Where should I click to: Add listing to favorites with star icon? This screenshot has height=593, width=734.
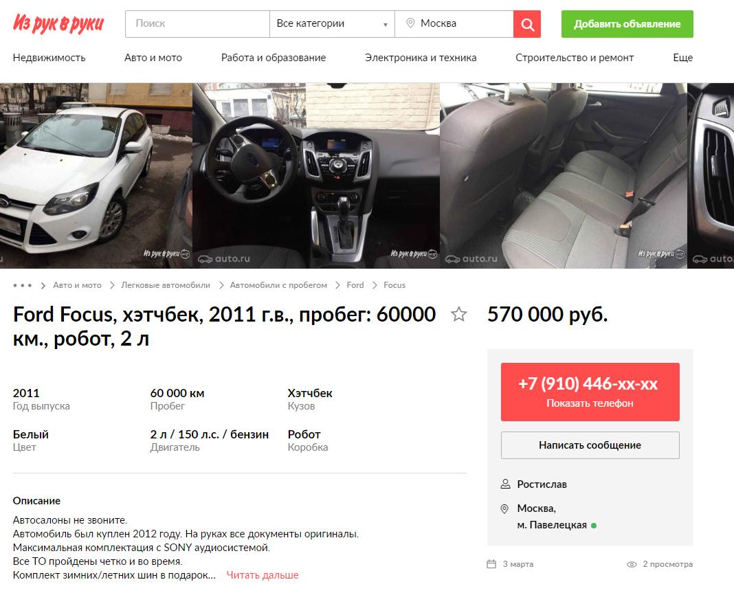(459, 314)
